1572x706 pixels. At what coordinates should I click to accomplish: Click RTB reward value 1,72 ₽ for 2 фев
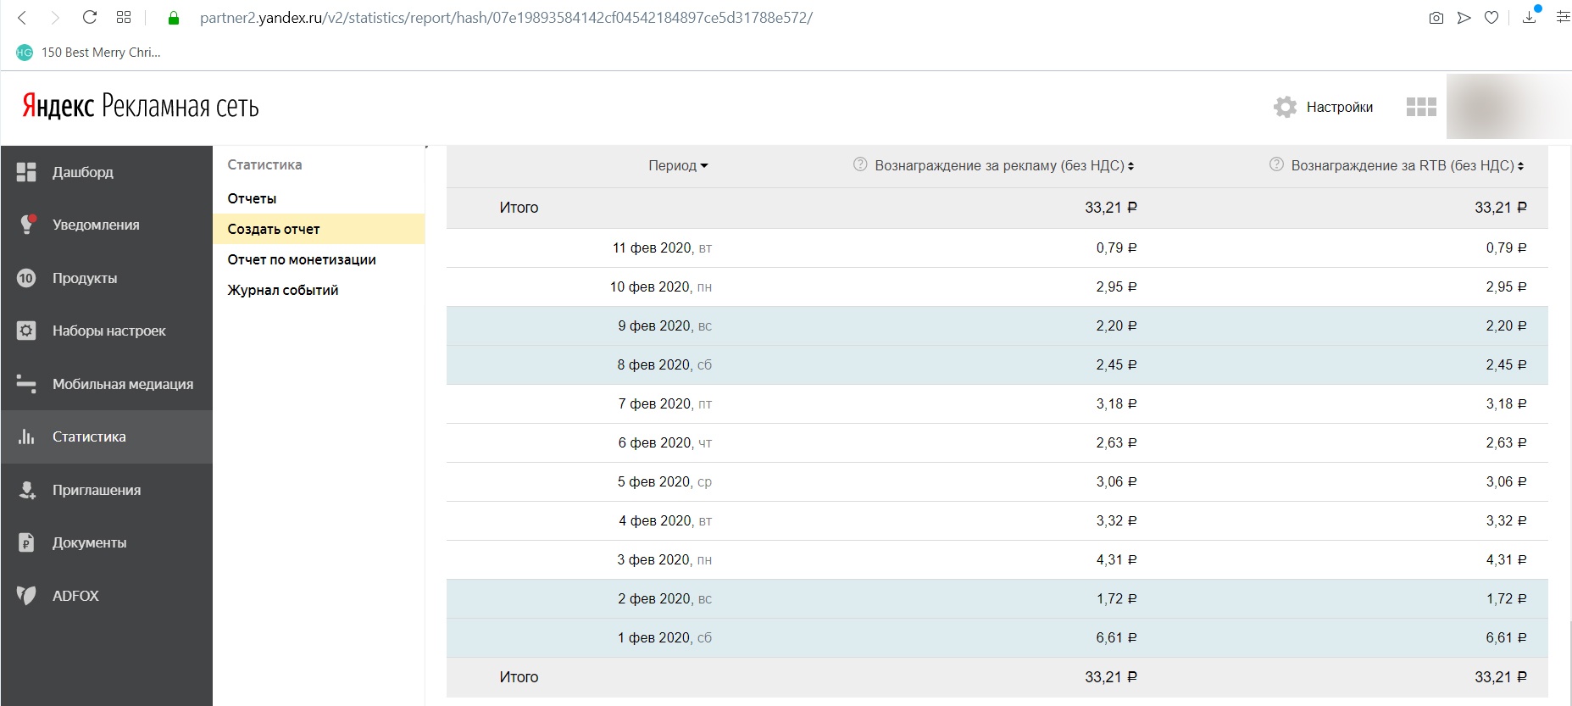click(1506, 599)
